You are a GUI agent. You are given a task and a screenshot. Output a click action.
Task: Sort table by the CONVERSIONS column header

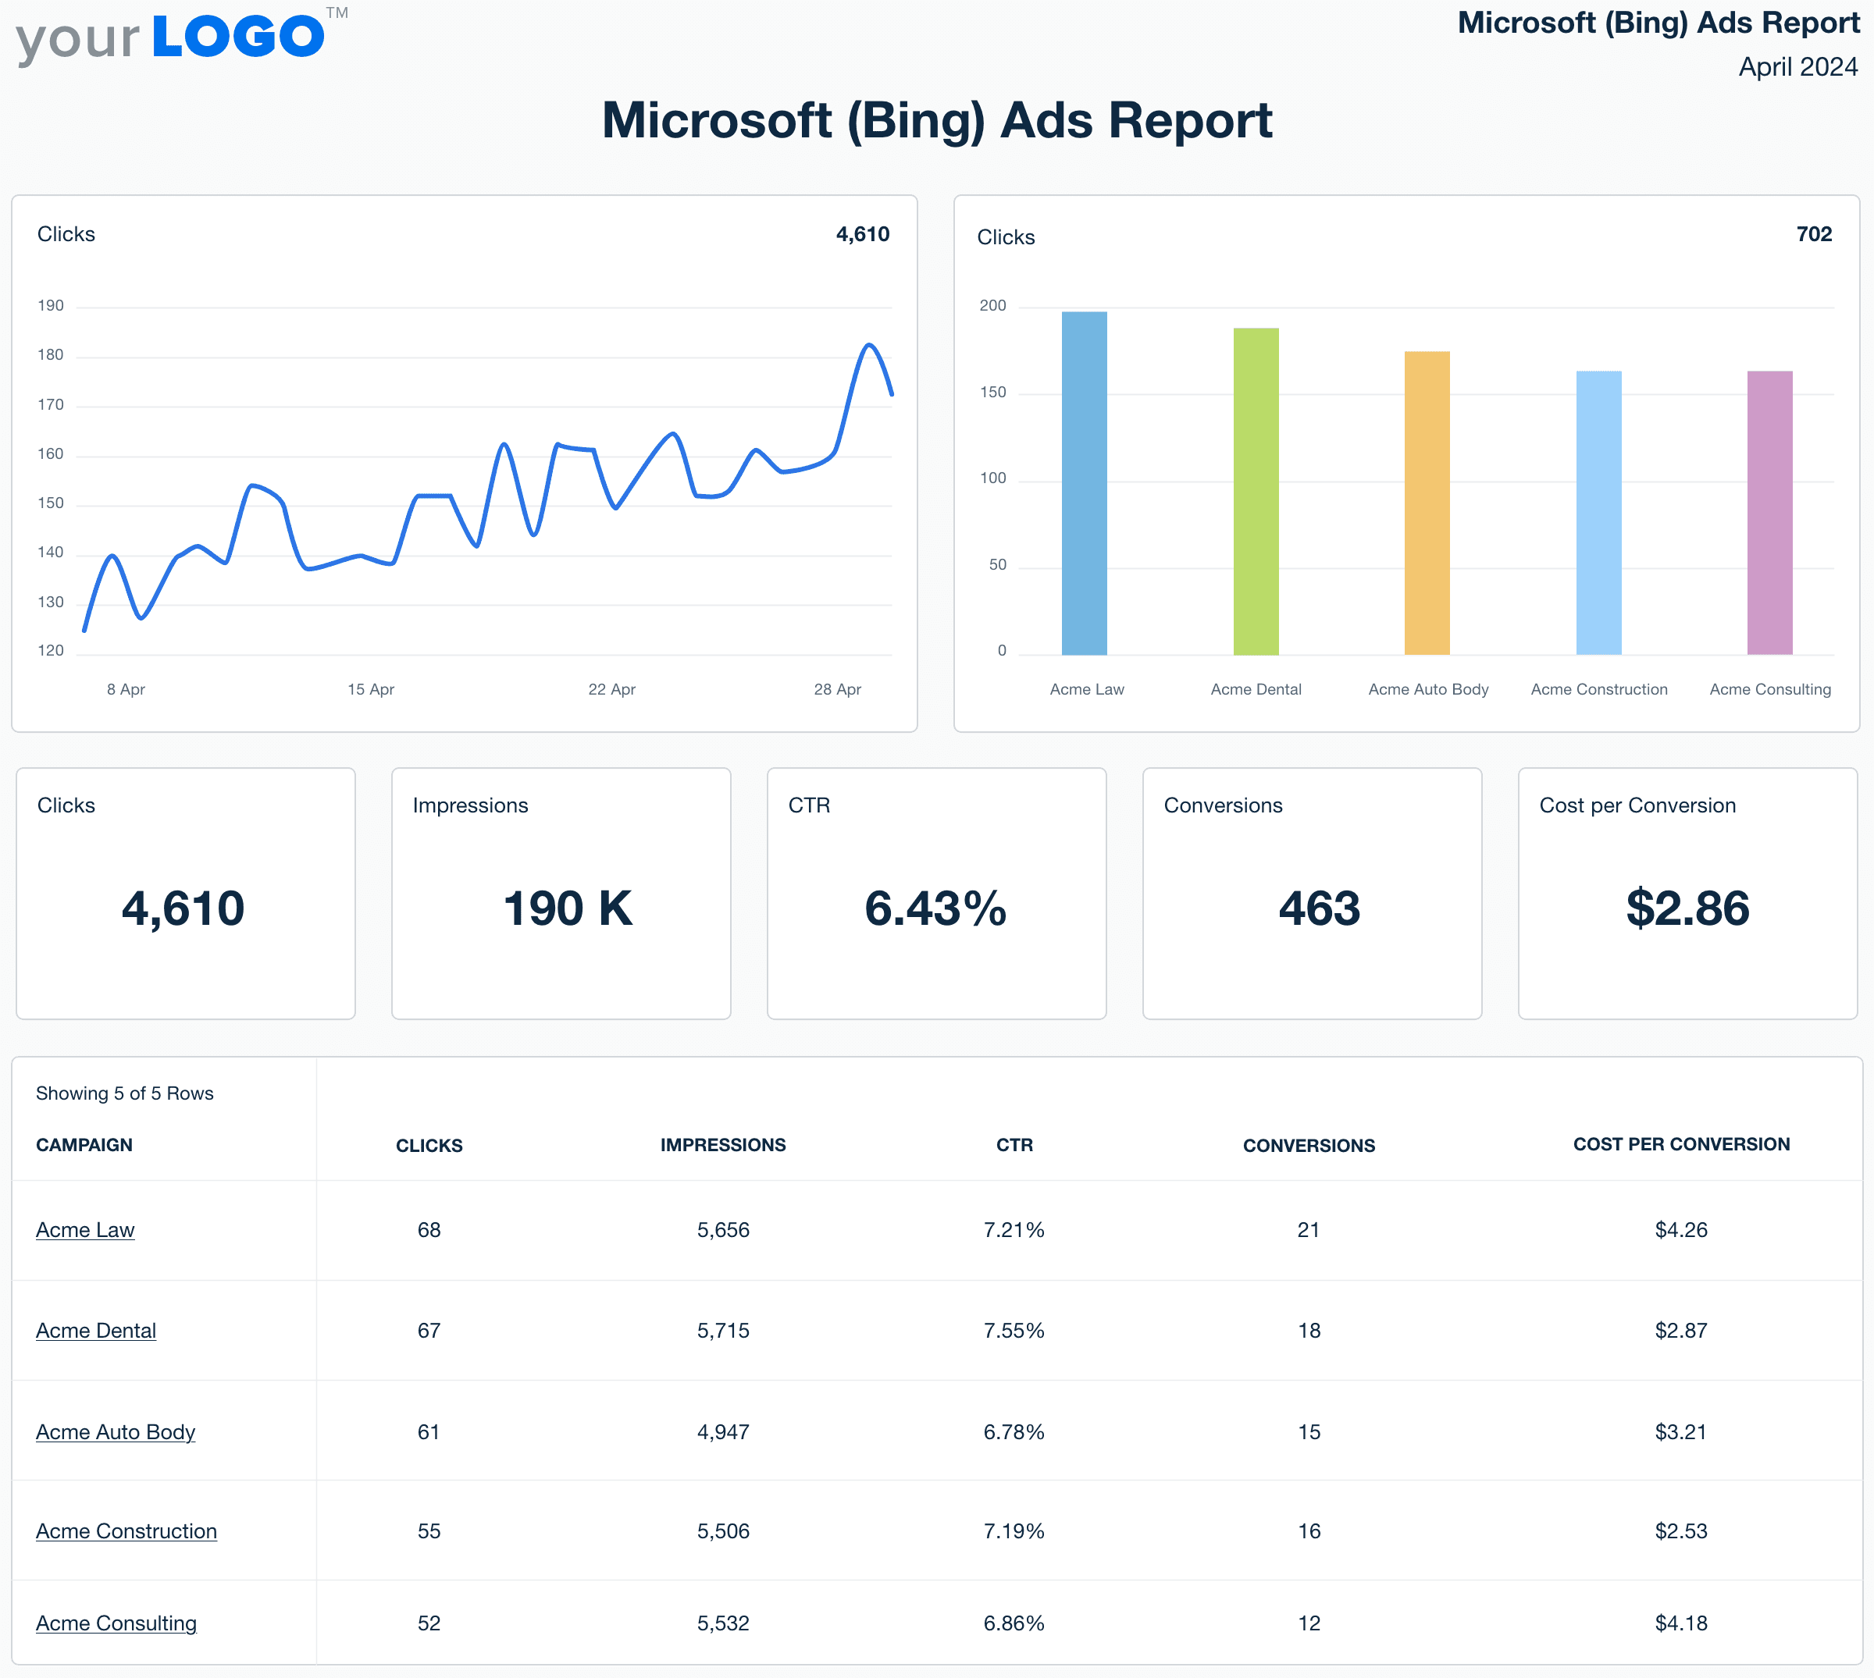point(1309,1145)
